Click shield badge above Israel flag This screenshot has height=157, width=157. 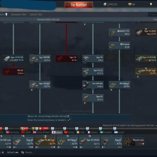[115, 129]
